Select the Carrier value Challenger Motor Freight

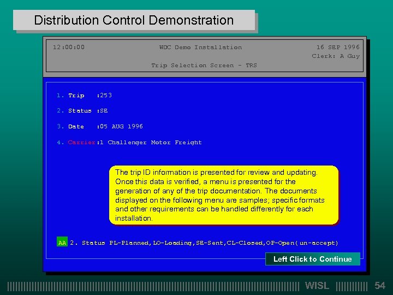pos(154,143)
